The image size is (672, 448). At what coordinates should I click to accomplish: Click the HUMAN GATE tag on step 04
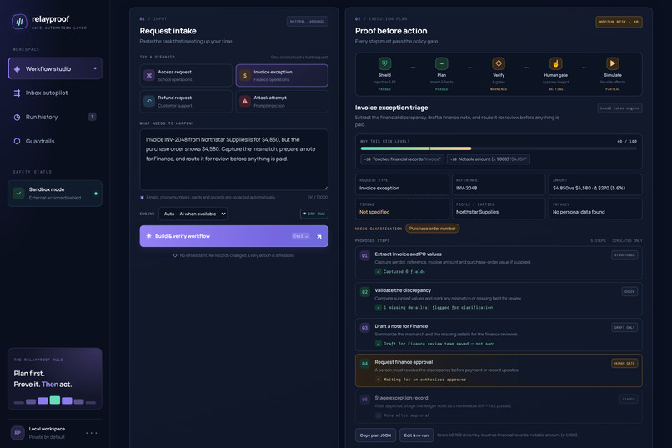pos(624,363)
